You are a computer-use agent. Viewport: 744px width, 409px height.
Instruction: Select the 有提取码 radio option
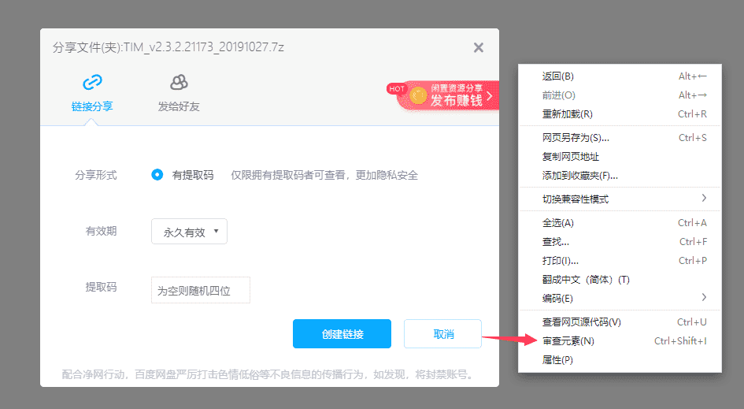coord(157,175)
